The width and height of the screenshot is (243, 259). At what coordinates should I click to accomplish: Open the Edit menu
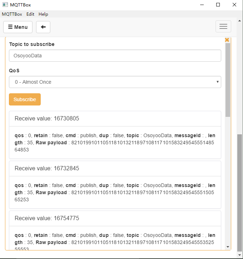30,14
